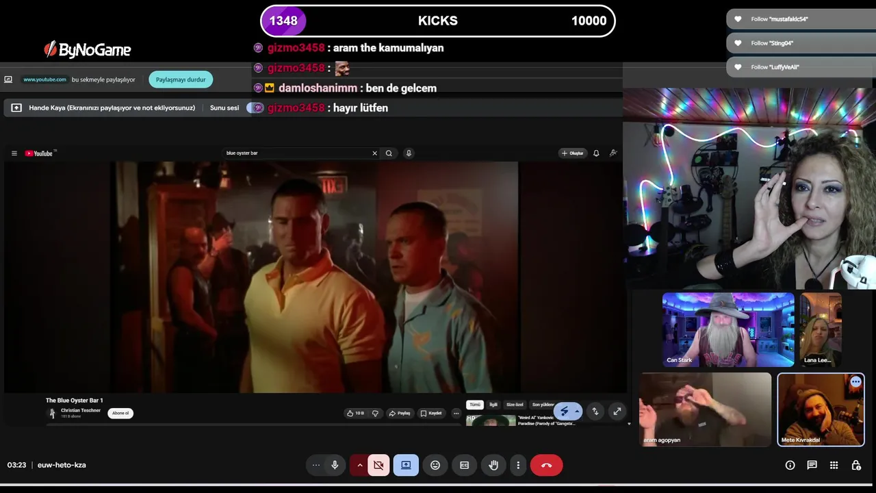This screenshot has width=876, height=493.
Task: Click Can Stark participant tile
Action: 728,329
